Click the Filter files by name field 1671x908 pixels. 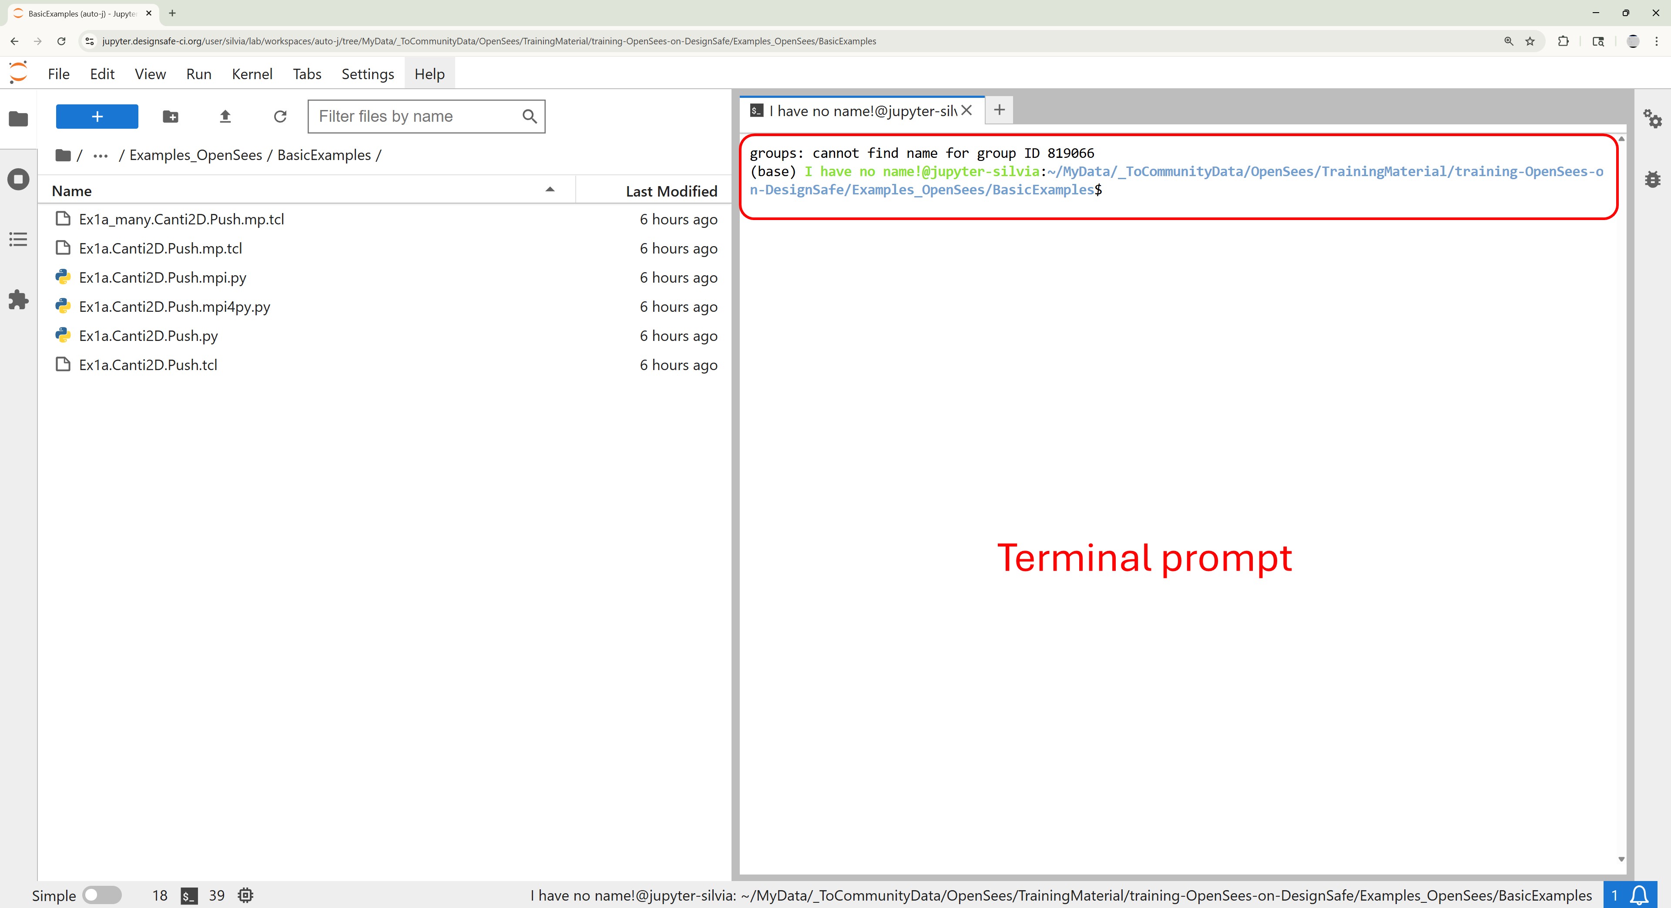click(415, 117)
